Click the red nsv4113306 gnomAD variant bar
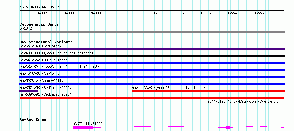 tap(208, 91)
